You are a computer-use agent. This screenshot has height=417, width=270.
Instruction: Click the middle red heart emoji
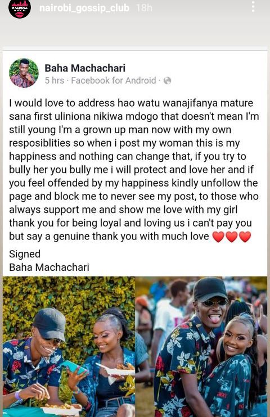pos(232,237)
